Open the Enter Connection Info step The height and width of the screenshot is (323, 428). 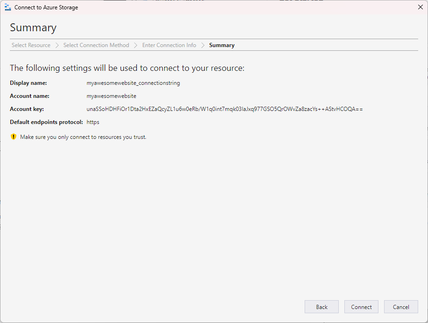click(169, 45)
